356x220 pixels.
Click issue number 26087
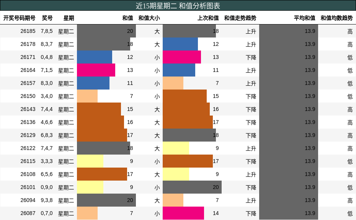click(28, 213)
